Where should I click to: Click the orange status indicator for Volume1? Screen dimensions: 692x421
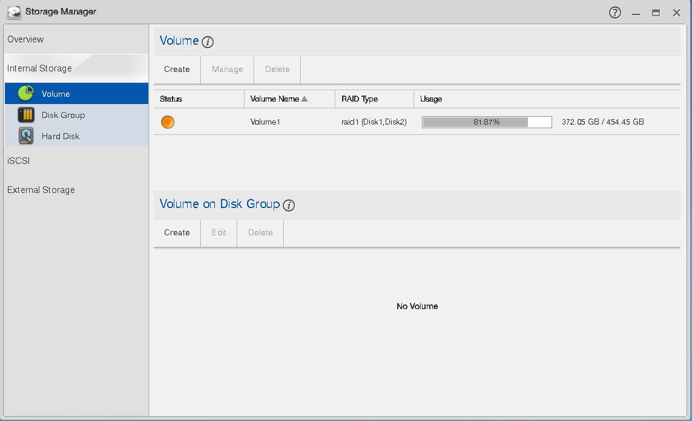168,122
